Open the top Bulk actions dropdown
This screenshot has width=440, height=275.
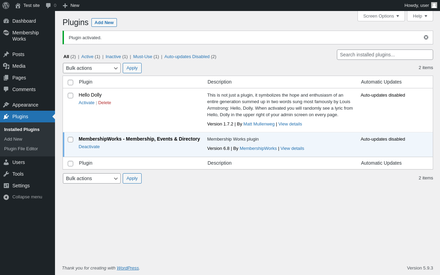tap(92, 68)
